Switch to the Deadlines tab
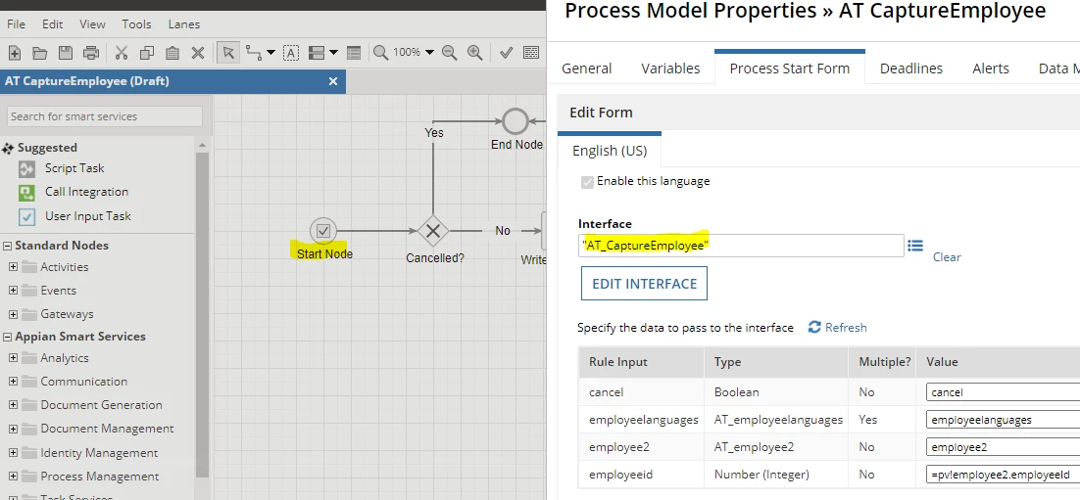The height and width of the screenshot is (500, 1080). click(911, 68)
